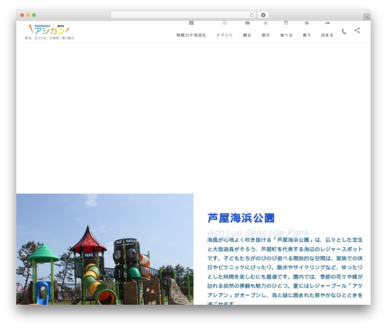
Task: Select the 食べる menu item
Action: point(286,35)
